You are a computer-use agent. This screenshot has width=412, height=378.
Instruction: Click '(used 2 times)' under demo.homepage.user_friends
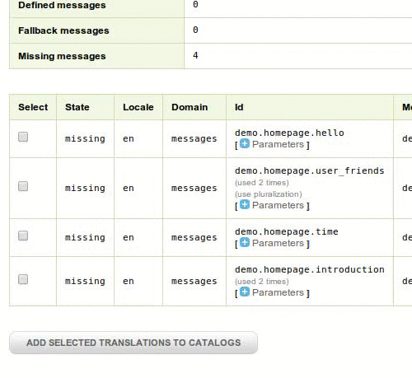[x=262, y=183]
